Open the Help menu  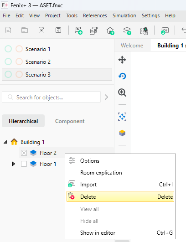click(x=170, y=15)
